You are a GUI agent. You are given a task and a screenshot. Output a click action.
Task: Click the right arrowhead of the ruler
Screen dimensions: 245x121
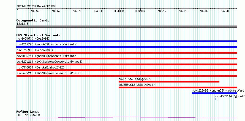(236, 9)
